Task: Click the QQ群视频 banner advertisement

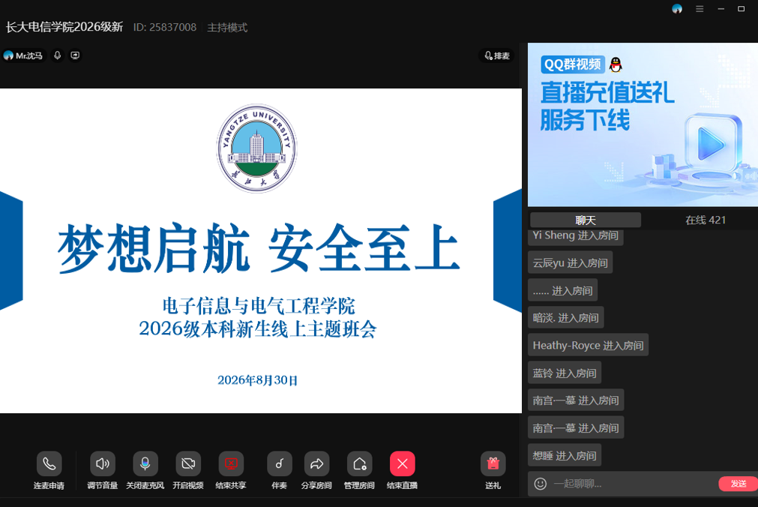Action: [643, 124]
